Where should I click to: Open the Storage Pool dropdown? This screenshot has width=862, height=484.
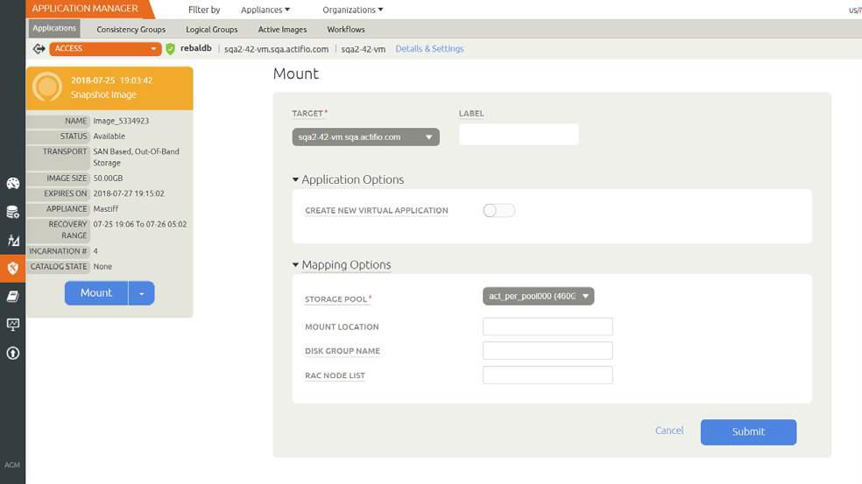click(x=538, y=296)
